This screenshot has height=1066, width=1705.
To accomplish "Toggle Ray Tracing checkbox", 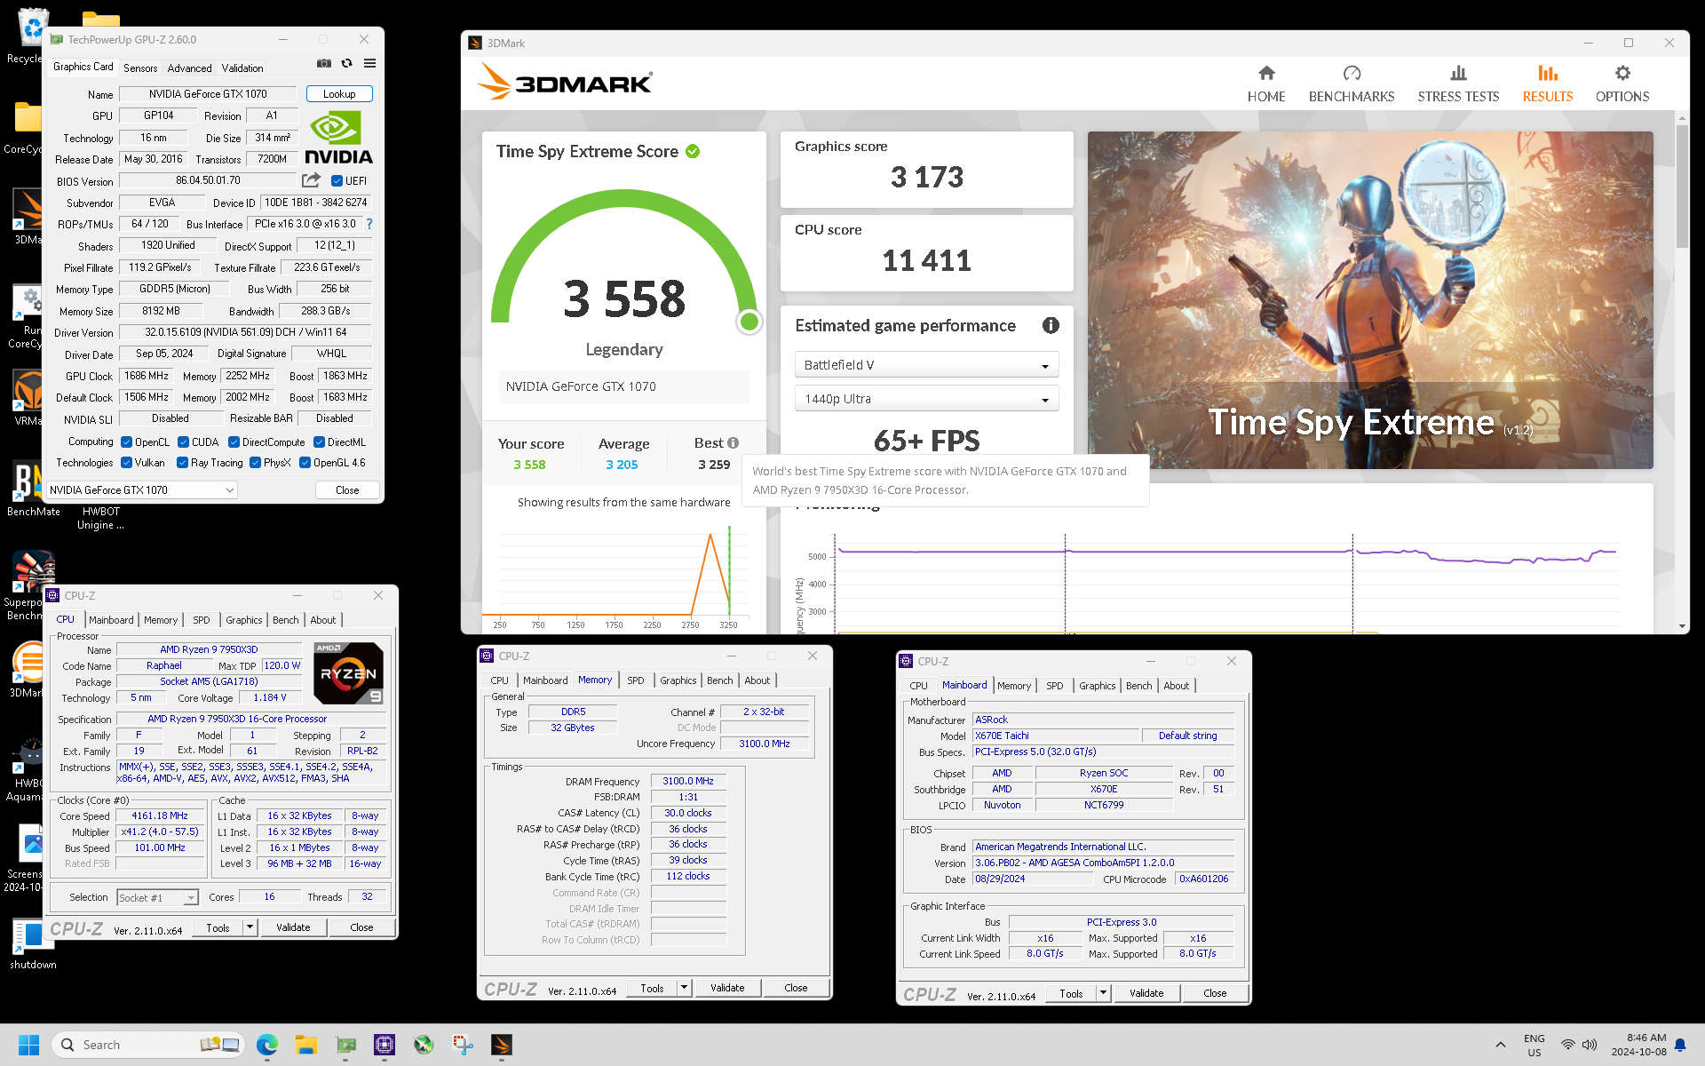I will tap(182, 462).
